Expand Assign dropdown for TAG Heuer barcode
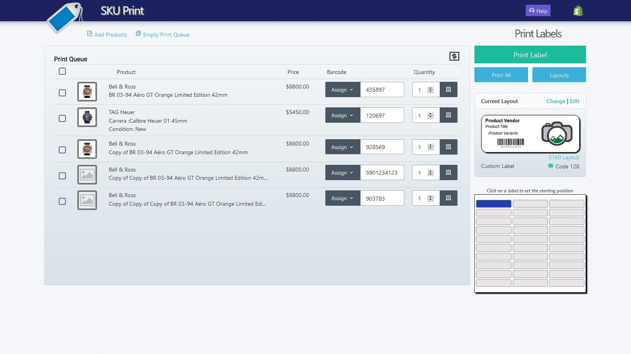 click(x=342, y=115)
